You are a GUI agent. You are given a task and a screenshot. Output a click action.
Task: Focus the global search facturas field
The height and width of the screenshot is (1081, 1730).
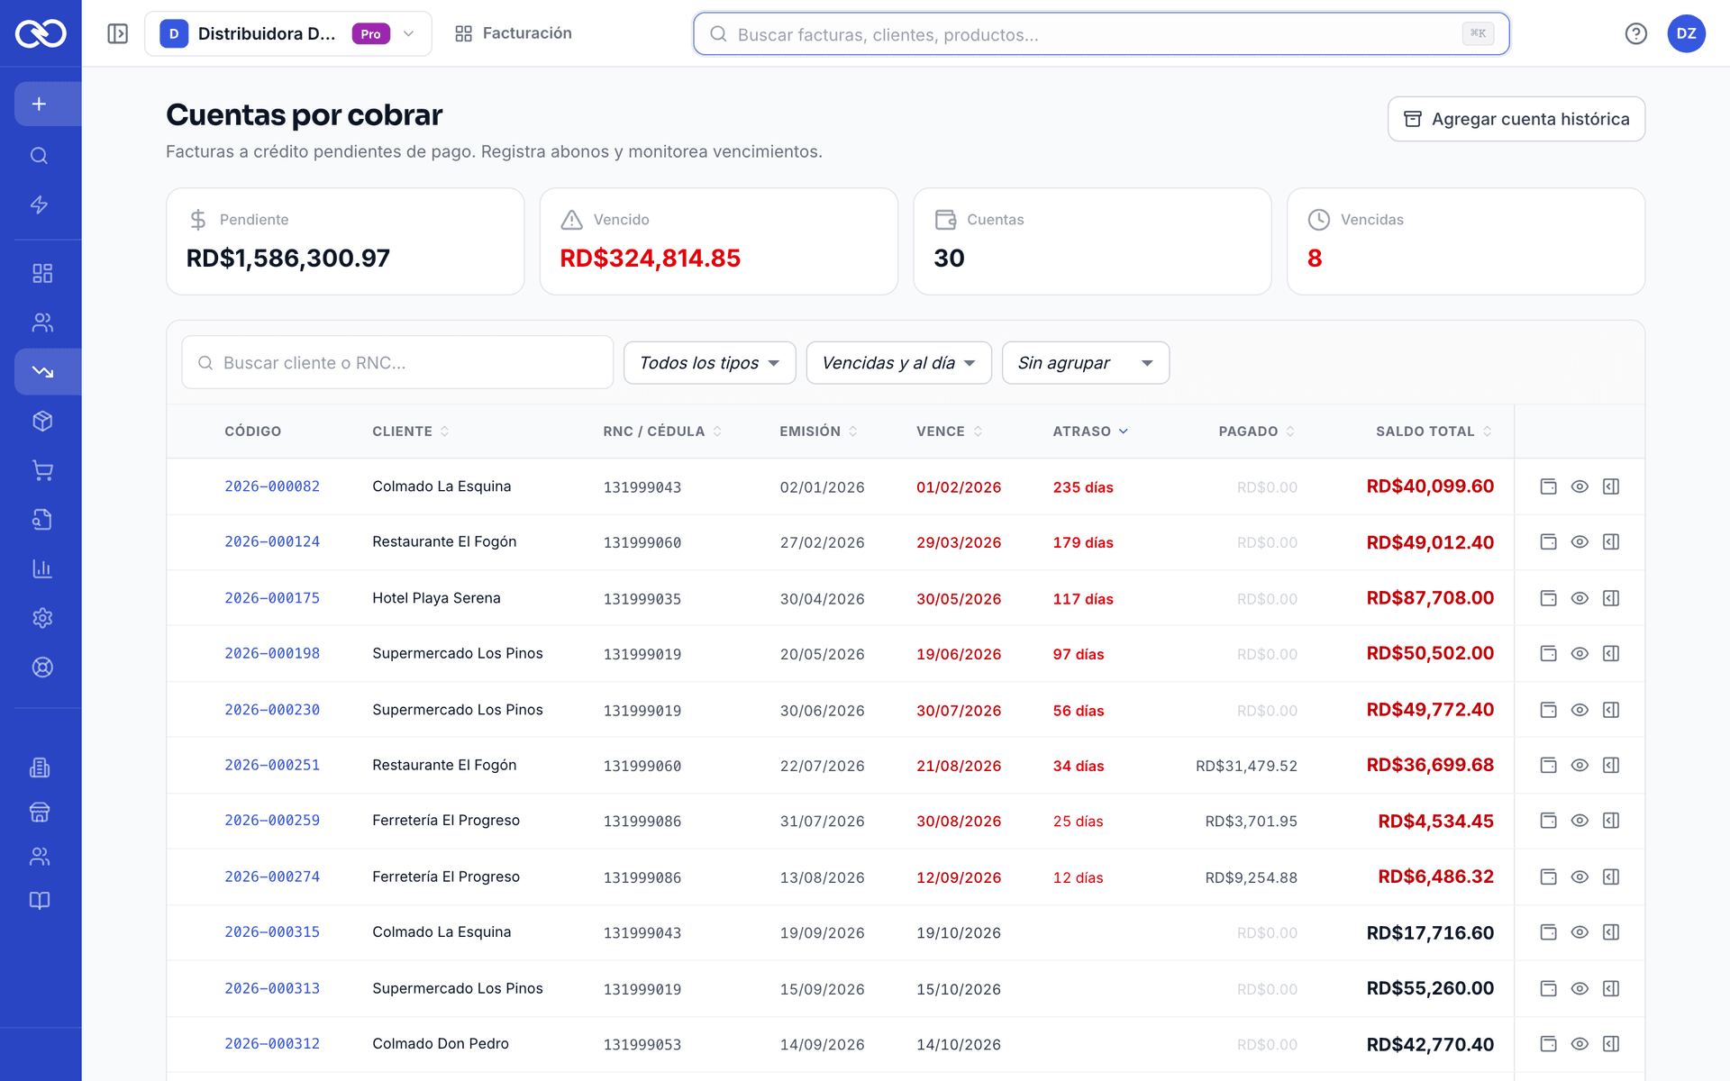[x=1101, y=34]
